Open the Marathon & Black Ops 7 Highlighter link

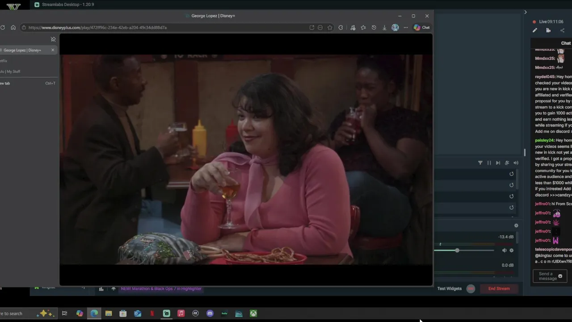tap(161, 288)
